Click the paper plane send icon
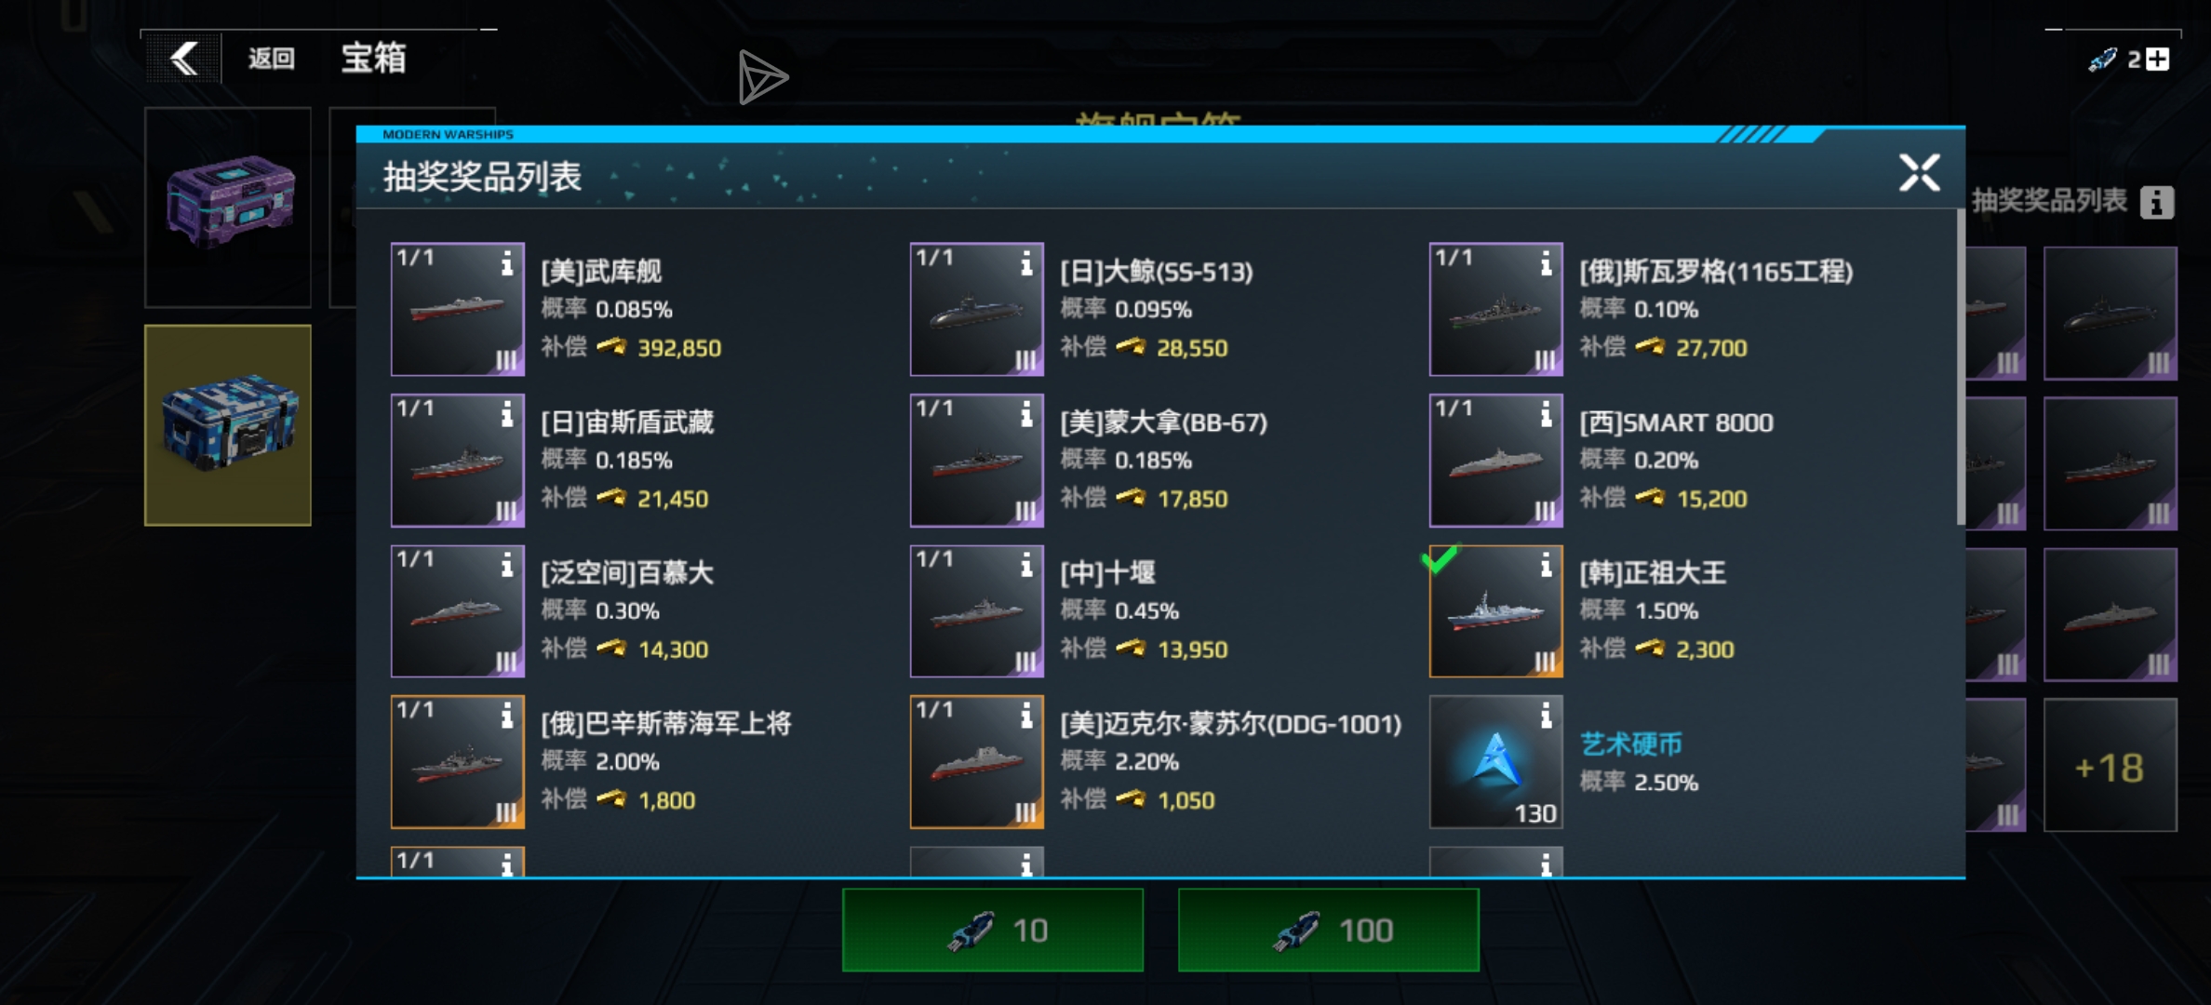2211x1005 pixels. [762, 77]
